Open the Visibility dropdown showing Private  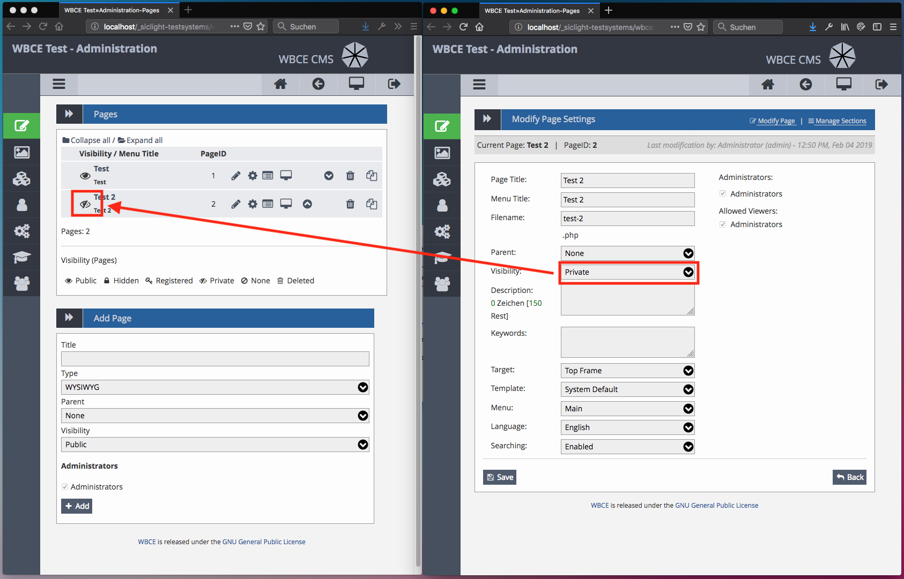(x=627, y=272)
